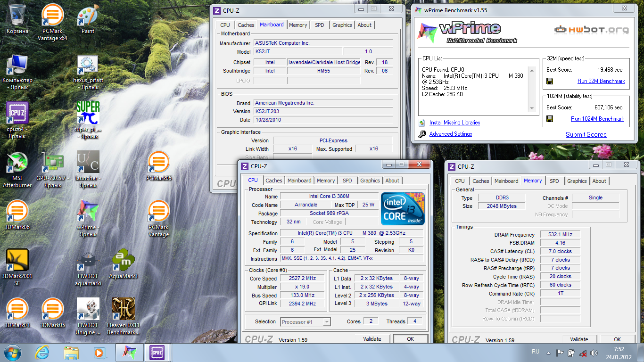Switch to wPrime via its taskbar button
This screenshot has height=362, width=644.
click(x=129, y=353)
